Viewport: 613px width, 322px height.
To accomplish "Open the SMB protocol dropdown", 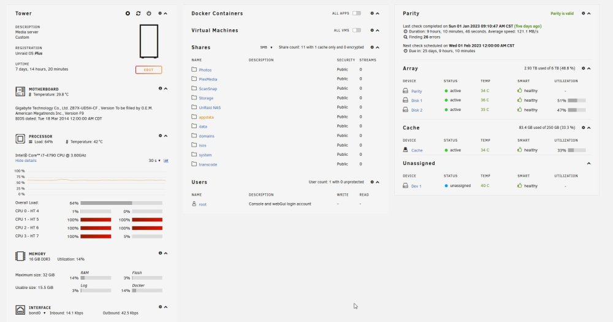I will [266, 47].
